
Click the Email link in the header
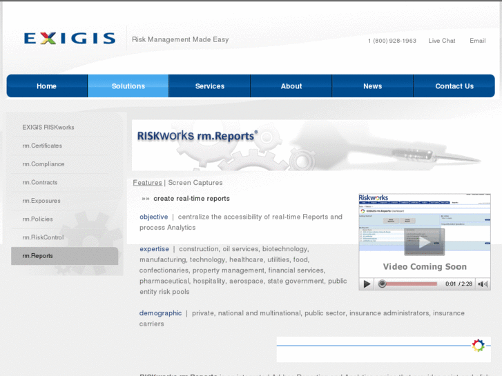478,41
